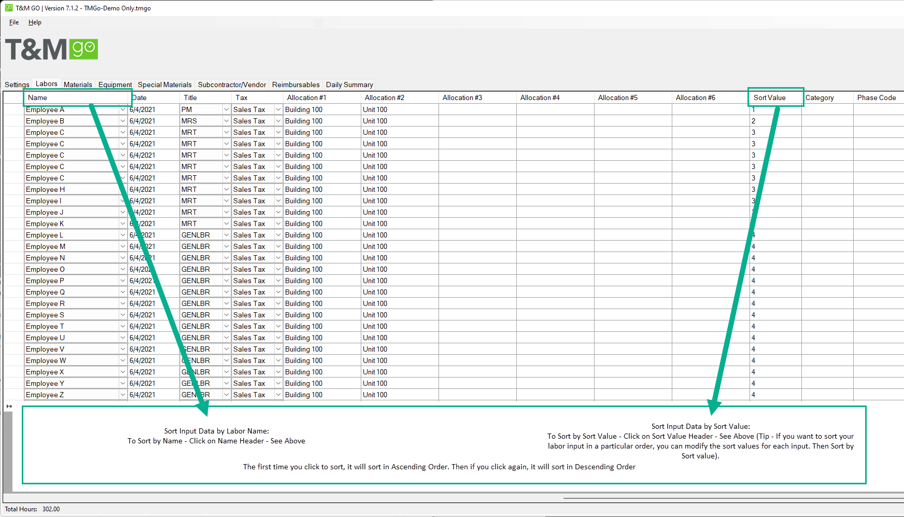Click the horizontal scrollbar at the bottom

click(733, 498)
